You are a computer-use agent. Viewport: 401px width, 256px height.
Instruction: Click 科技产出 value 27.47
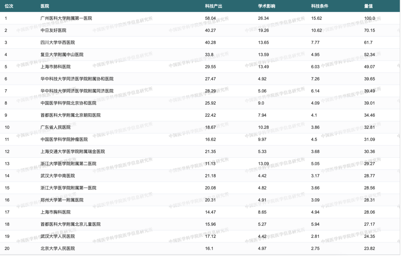click(x=210, y=79)
